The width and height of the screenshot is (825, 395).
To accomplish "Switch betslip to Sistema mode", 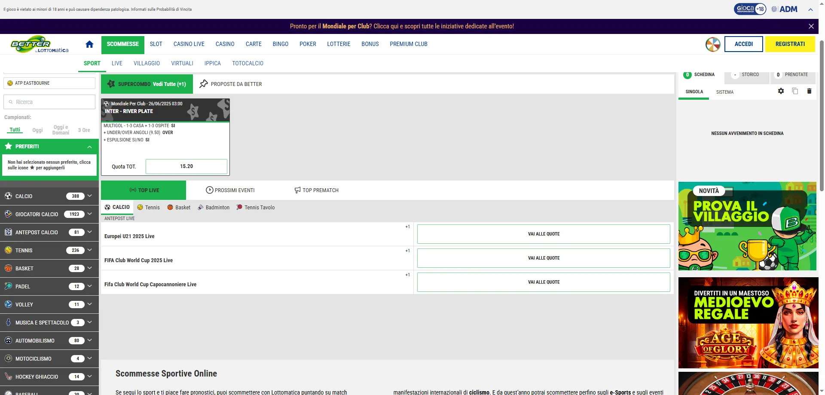I will [x=724, y=92].
